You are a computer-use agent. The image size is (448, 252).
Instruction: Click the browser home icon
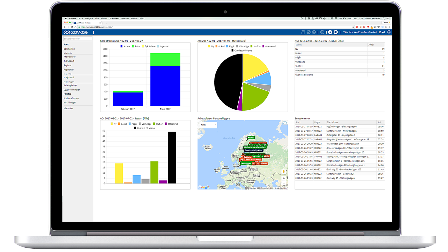coord(75,27)
